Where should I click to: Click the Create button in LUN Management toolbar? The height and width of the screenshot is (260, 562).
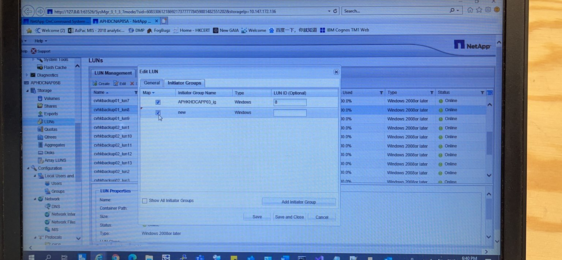[101, 83]
